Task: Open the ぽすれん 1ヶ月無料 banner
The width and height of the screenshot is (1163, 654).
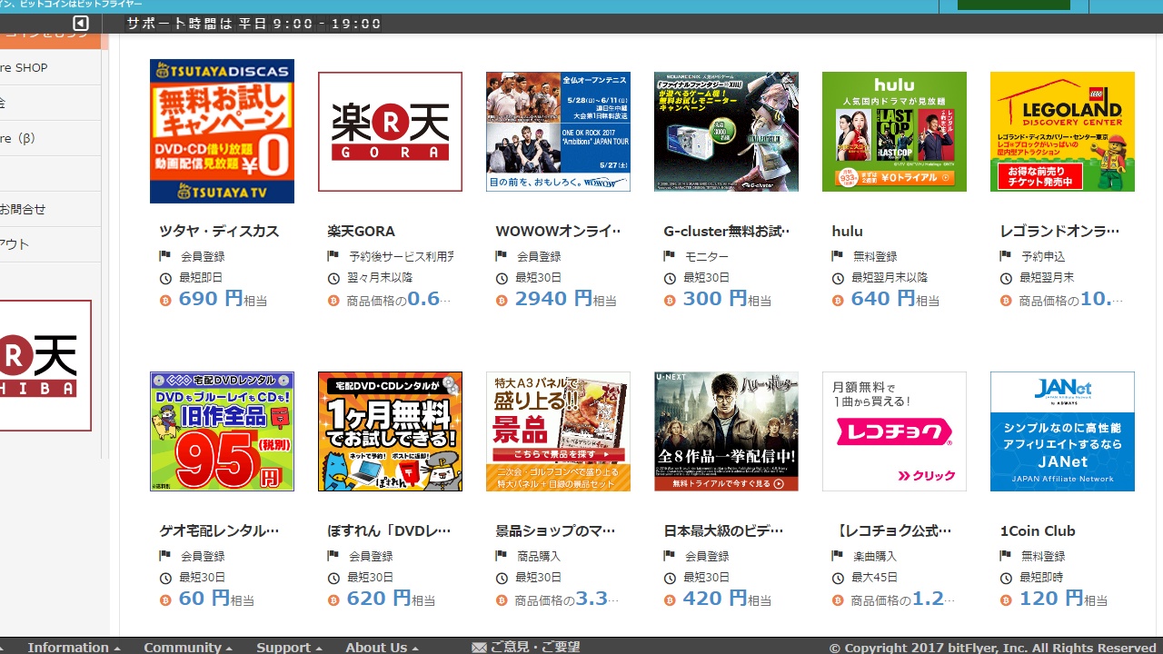Action: point(390,431)
